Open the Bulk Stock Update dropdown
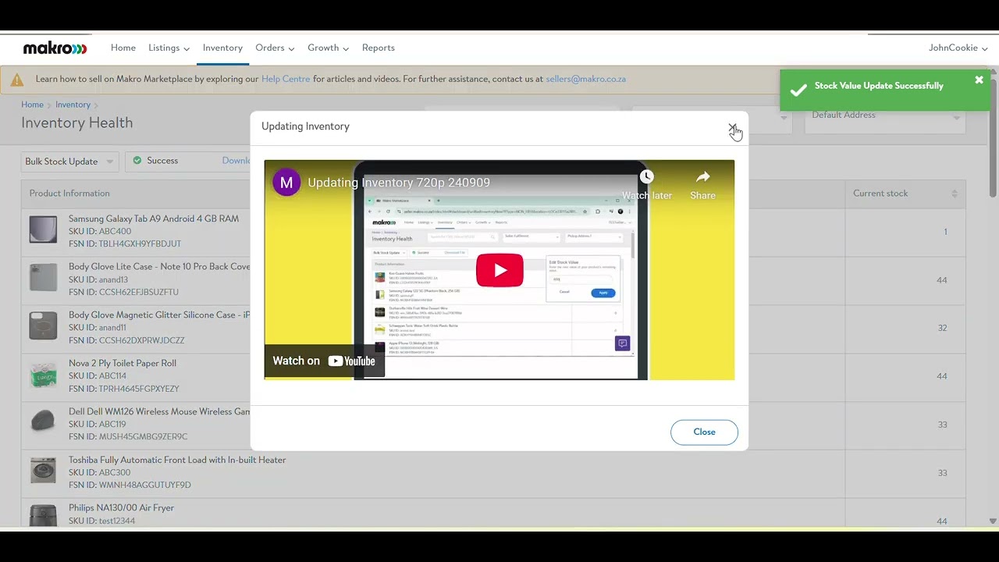 69,162
